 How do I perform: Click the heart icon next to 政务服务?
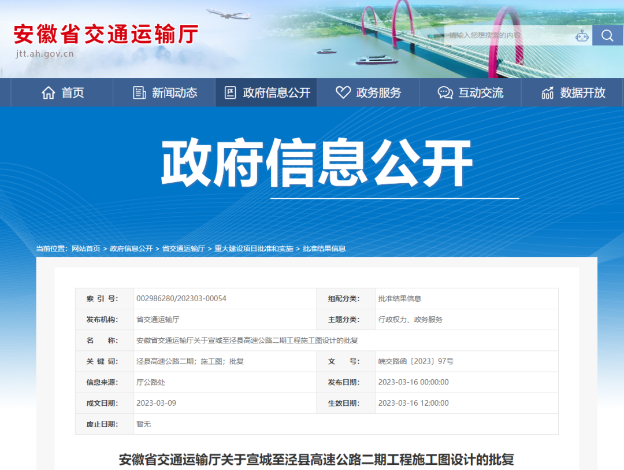point(343,92)
